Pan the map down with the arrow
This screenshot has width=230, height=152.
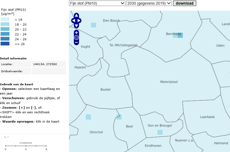pyautogui.click(x=77, y=25)
